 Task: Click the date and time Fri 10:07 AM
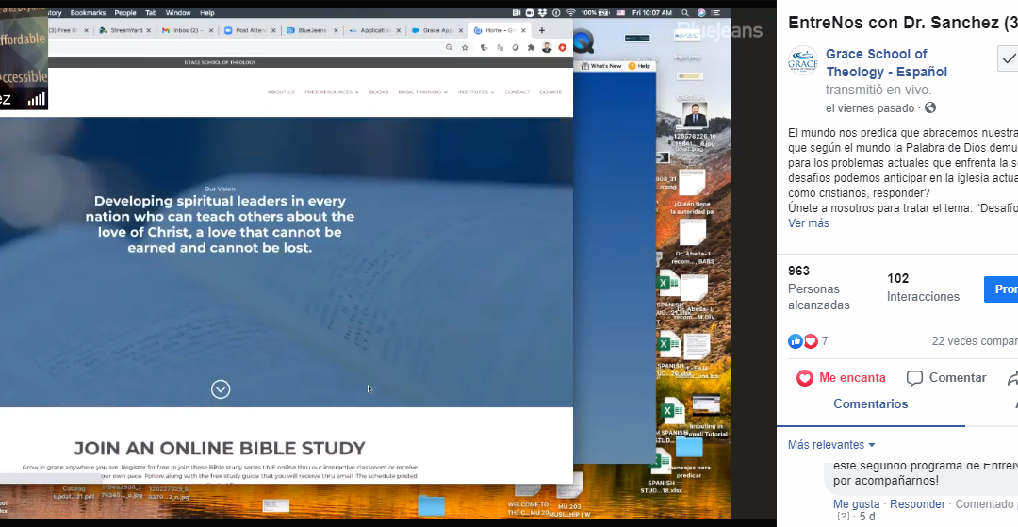point(652,12)
